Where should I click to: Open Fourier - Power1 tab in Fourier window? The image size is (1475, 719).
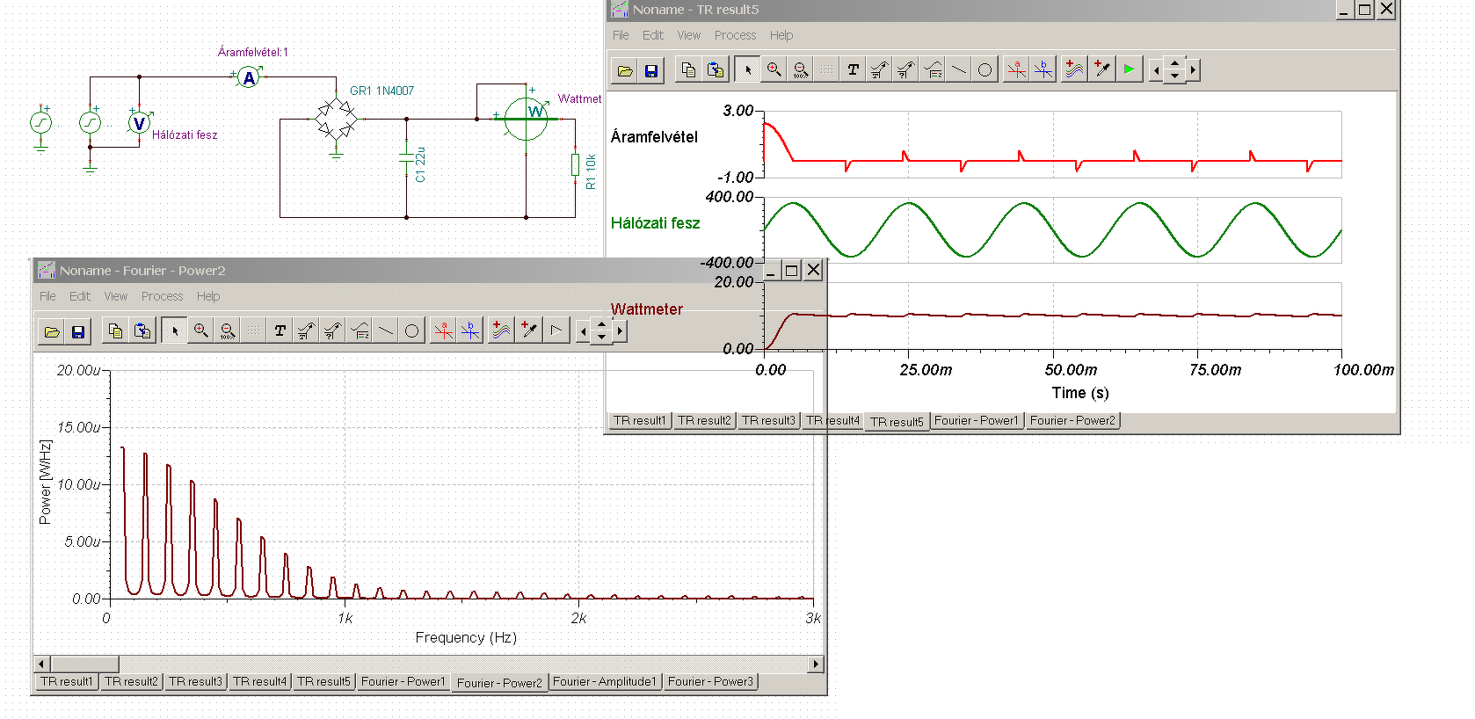[x=403, y=682]
